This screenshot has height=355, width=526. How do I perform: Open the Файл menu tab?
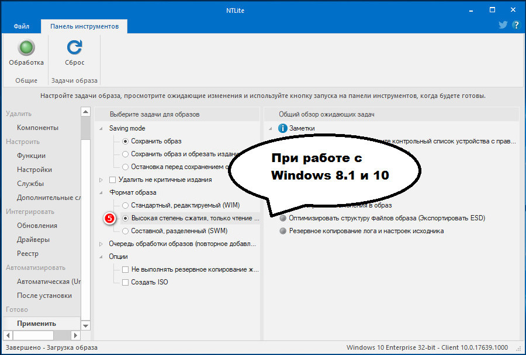coord(22,26)
